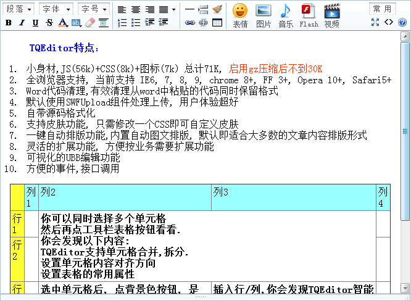Click the 图片 image insert icon

(x=264, y=15)
